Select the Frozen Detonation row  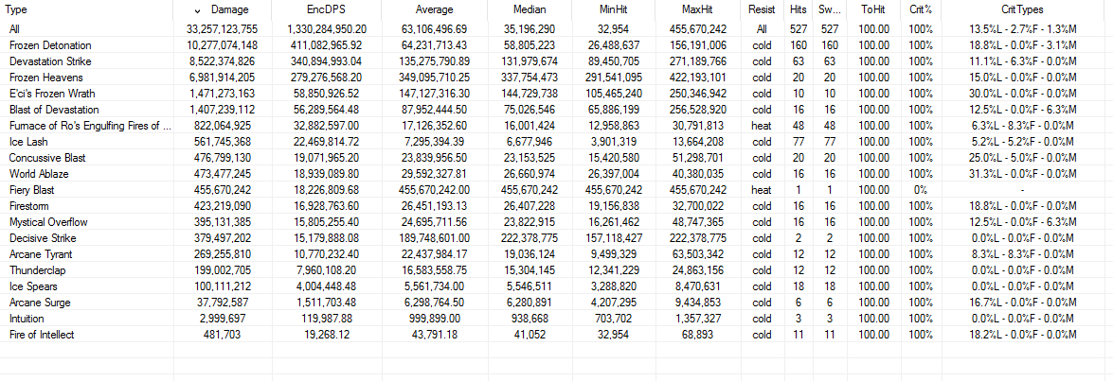click(557, 44)
